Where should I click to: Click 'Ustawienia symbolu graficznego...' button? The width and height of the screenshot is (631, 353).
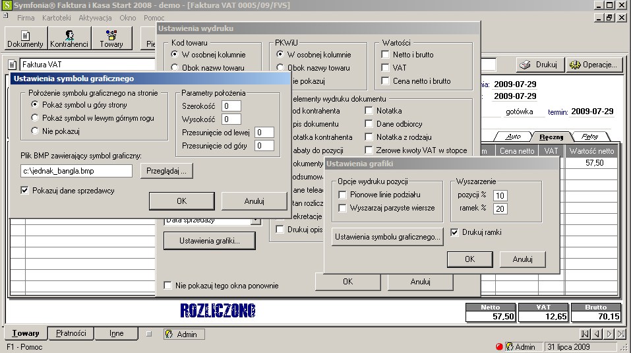(x=387, y=237)
